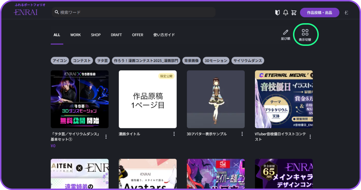Click the ENRAI logo in the header

tap(26, 12)
